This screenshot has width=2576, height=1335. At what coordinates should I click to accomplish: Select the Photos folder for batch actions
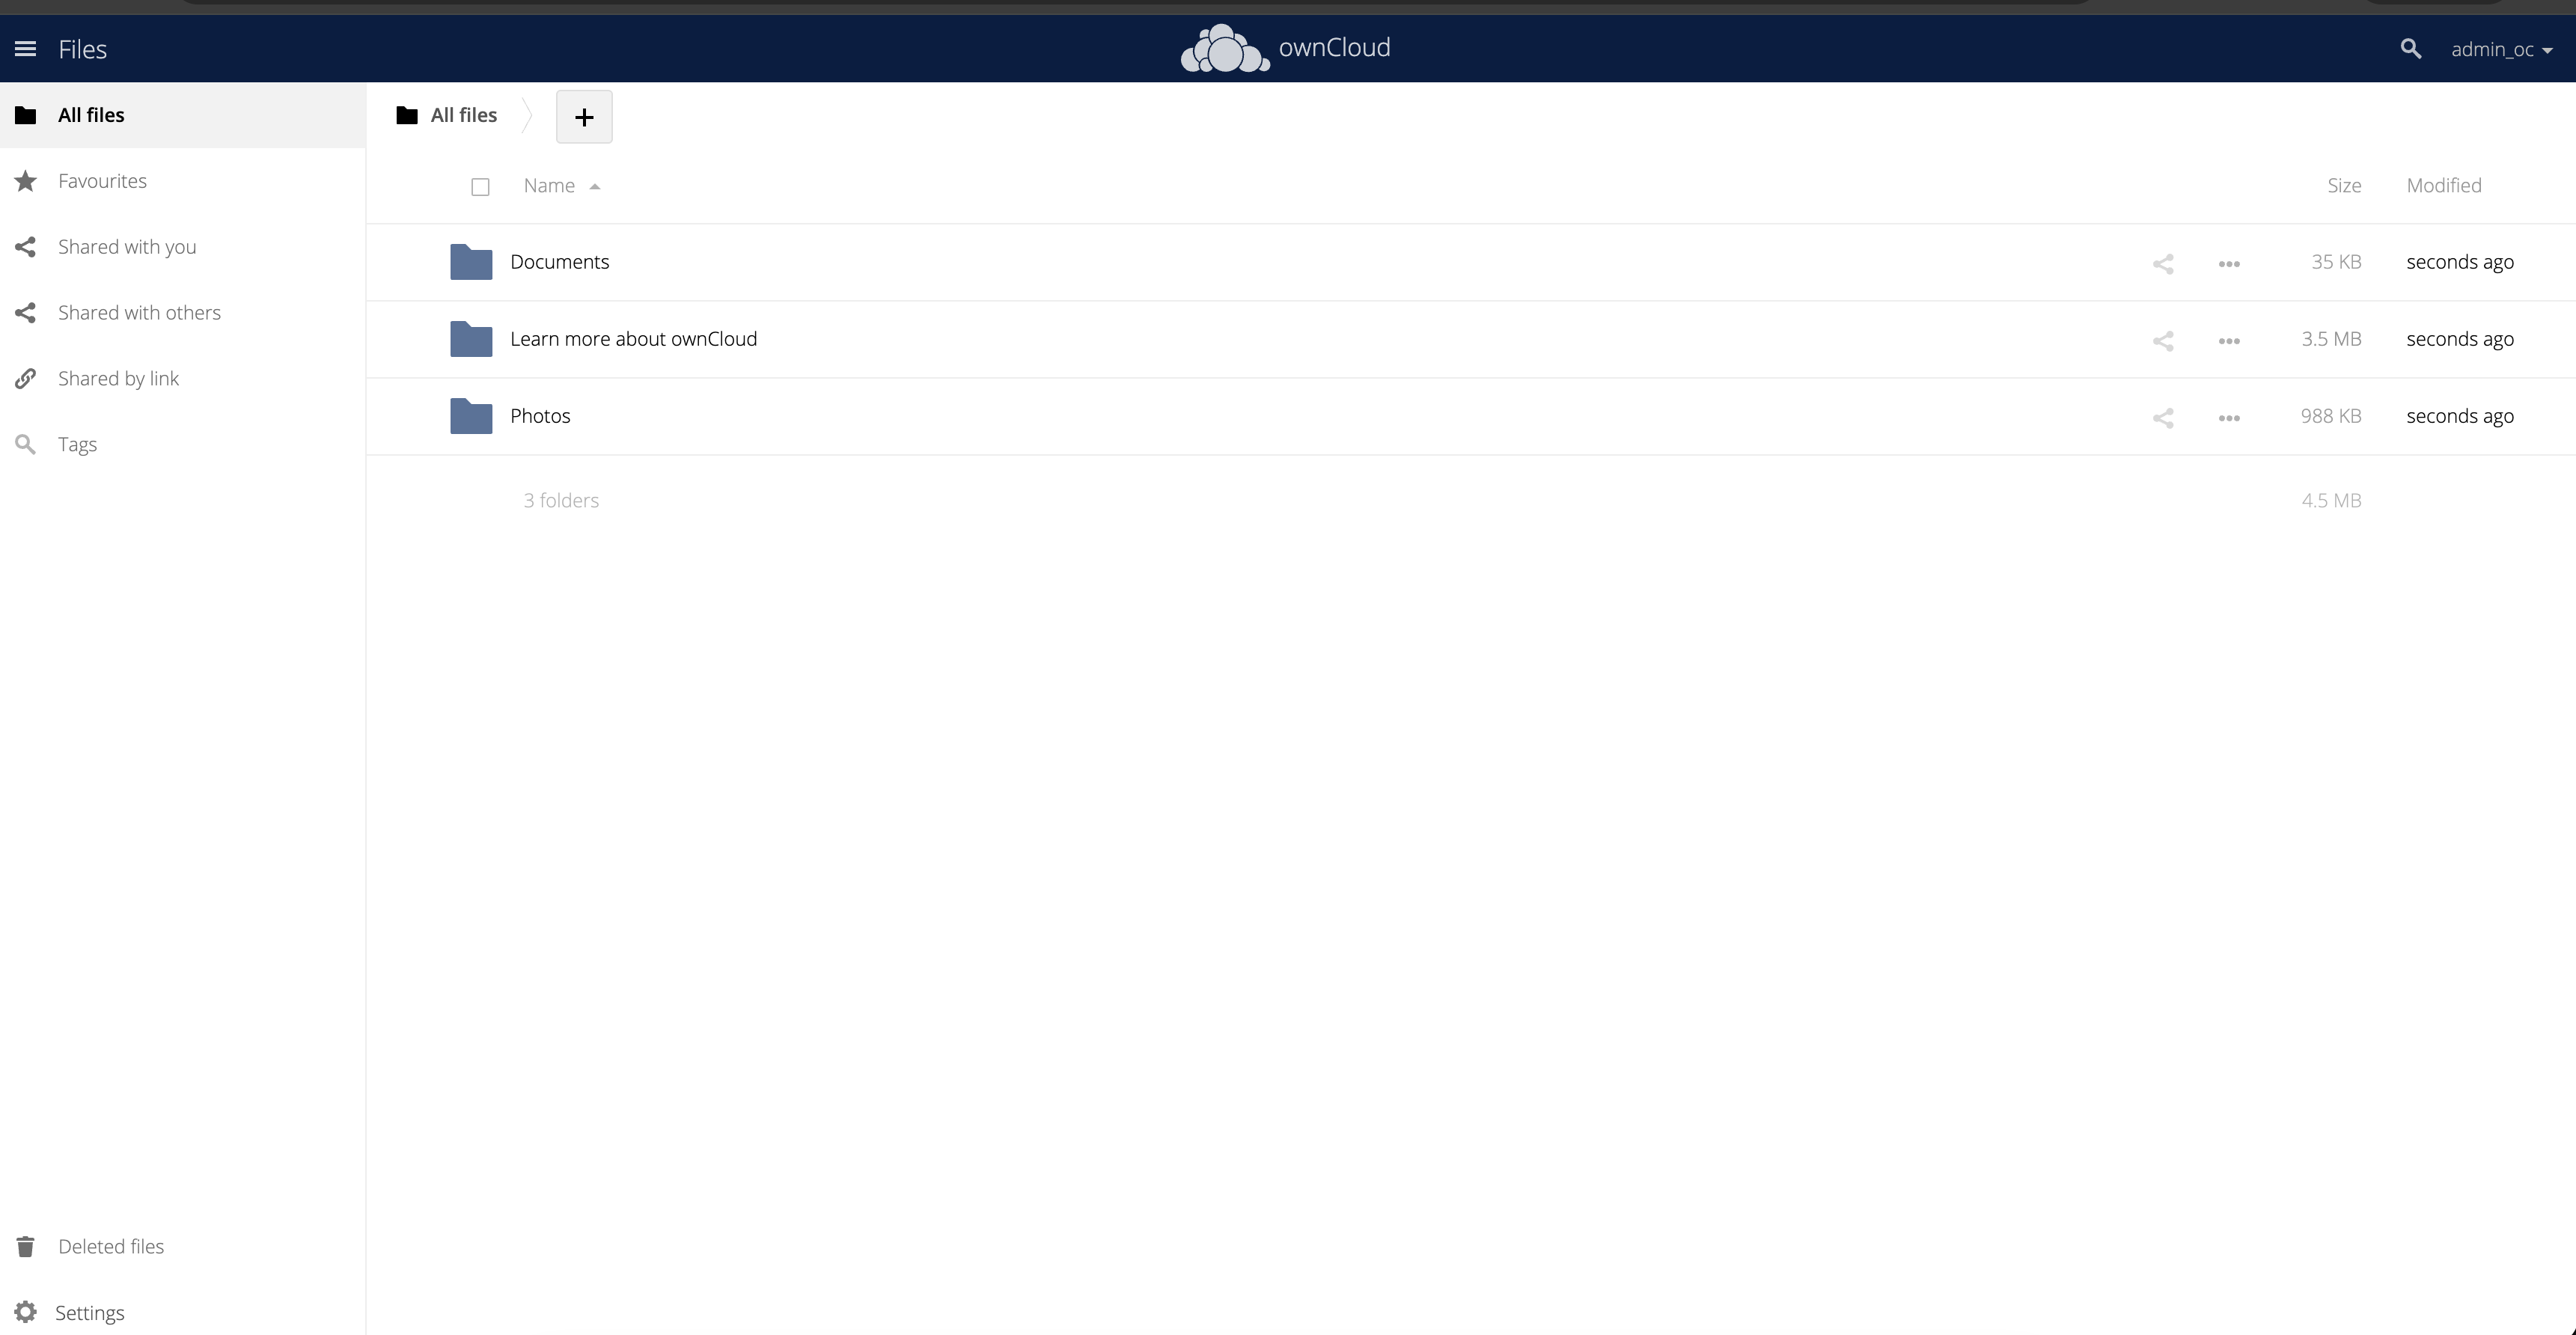click(480, 416)
